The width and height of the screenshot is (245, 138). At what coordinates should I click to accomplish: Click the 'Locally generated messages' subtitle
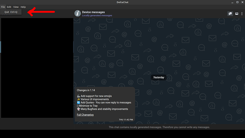click(x=97, y=16)
